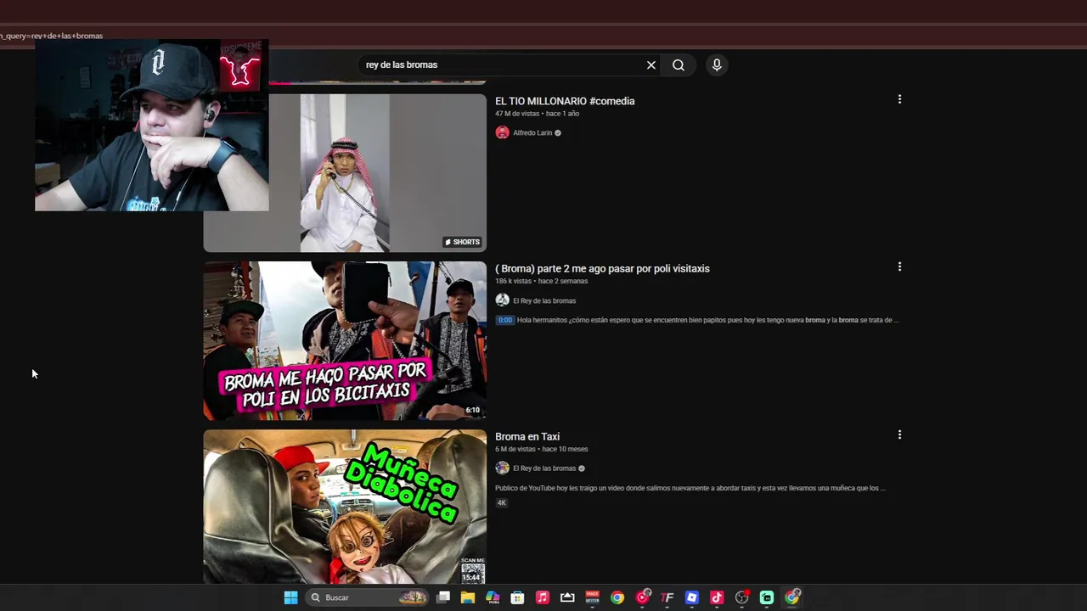Screen dimensions: 1087x611
Task: Open options menu for EL TIO MILLONARIO video
Action: (899, 99)
